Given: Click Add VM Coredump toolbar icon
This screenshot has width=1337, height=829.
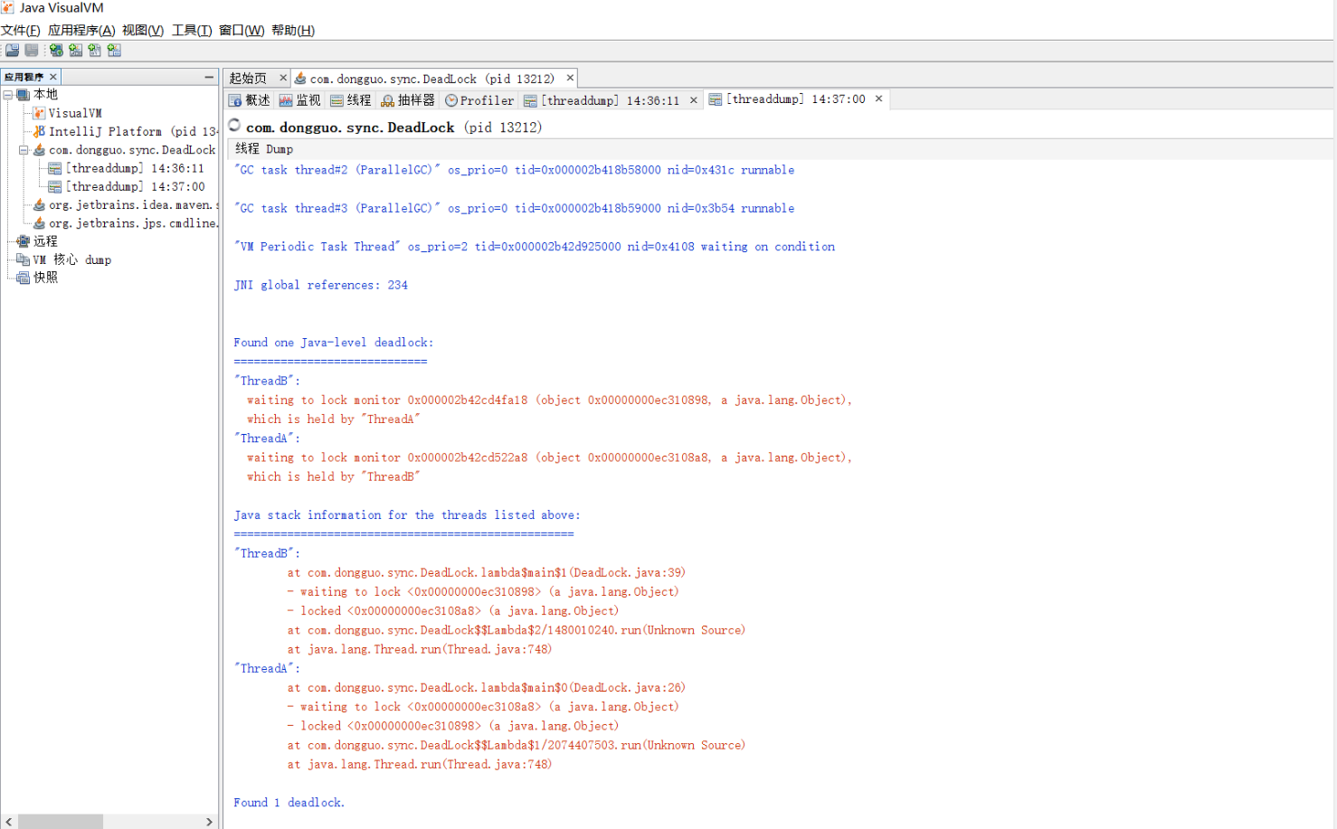Looking at the screenshot, I should coord(94,51).
